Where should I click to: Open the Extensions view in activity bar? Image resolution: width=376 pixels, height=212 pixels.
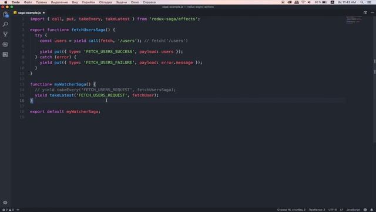coord(5,55)
